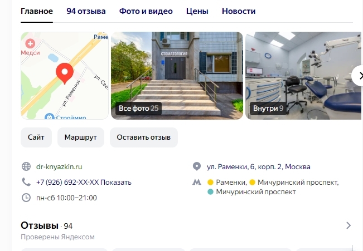This screenshot has height=251, width=363.
Task: Open the Все фото 25 entrance thumbnail
Action: tap(177, 76)
